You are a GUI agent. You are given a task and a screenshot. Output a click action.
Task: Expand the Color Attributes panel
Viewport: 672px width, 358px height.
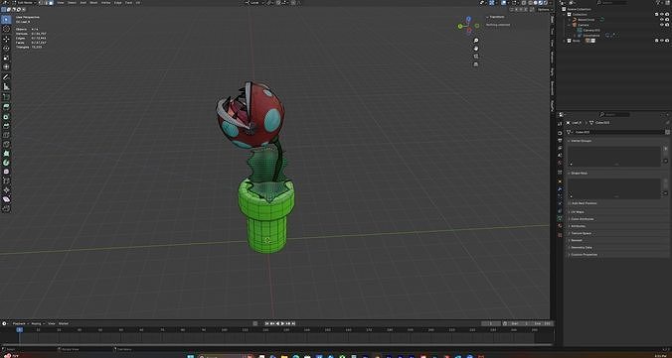583,219
